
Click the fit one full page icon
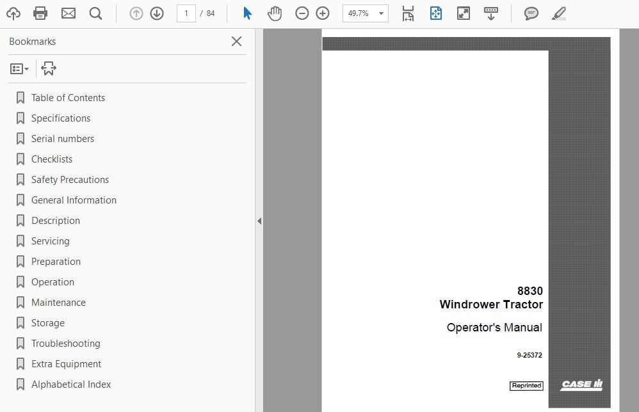[436, 13]
